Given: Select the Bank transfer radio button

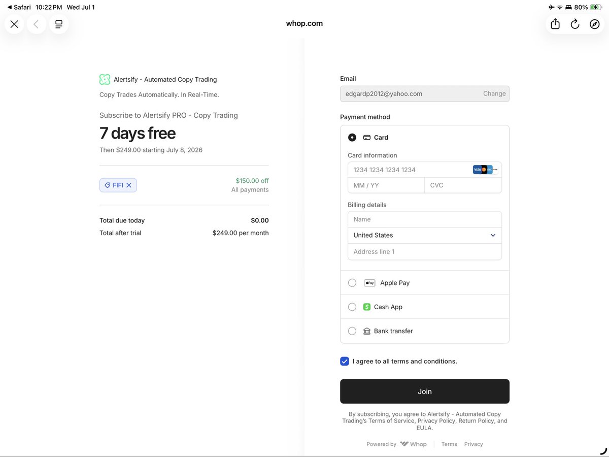Looking at the screenshot, I should [x=352, y=331].
